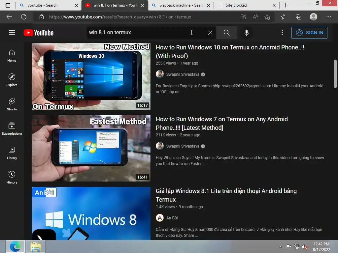Viewport: 338px width, 253px height.
Task: Open the taskbar clock 12:42 PM
Action: [x=321, y=246]
